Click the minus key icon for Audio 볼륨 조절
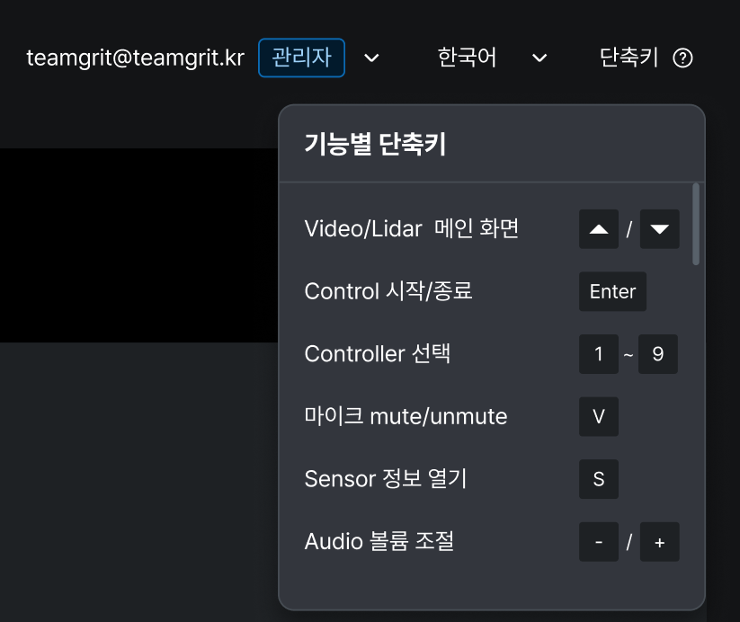 tap(599, 541)
